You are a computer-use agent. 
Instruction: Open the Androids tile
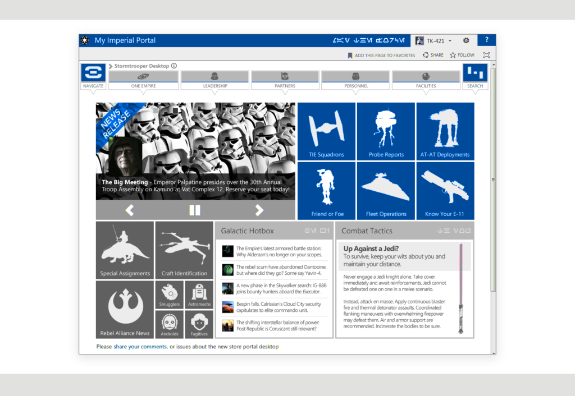(170, 325)
